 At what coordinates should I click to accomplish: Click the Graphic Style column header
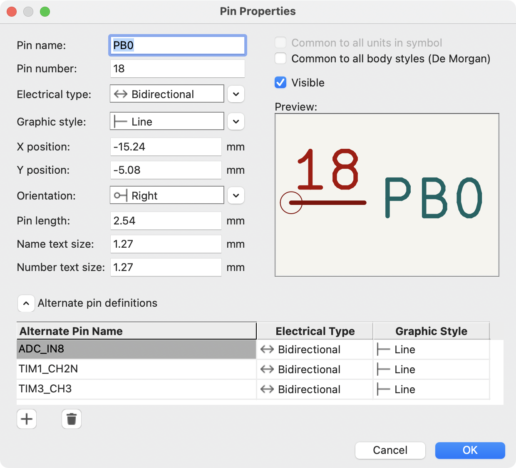[431, 331]
